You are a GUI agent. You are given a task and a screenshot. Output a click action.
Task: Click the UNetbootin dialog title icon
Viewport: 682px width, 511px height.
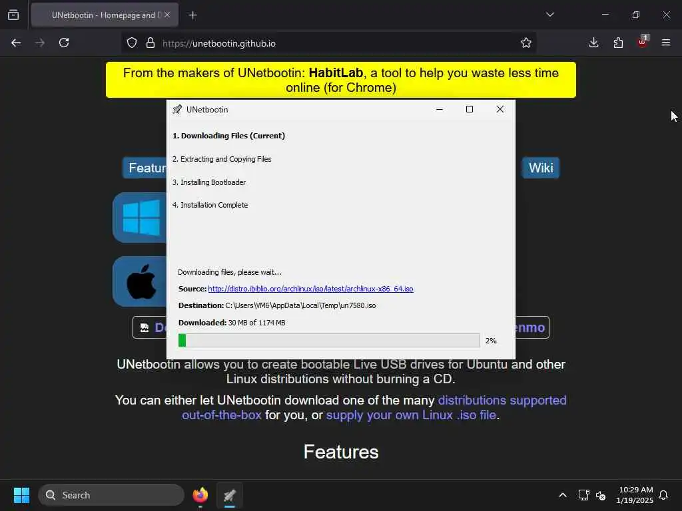tap(177, 110)
